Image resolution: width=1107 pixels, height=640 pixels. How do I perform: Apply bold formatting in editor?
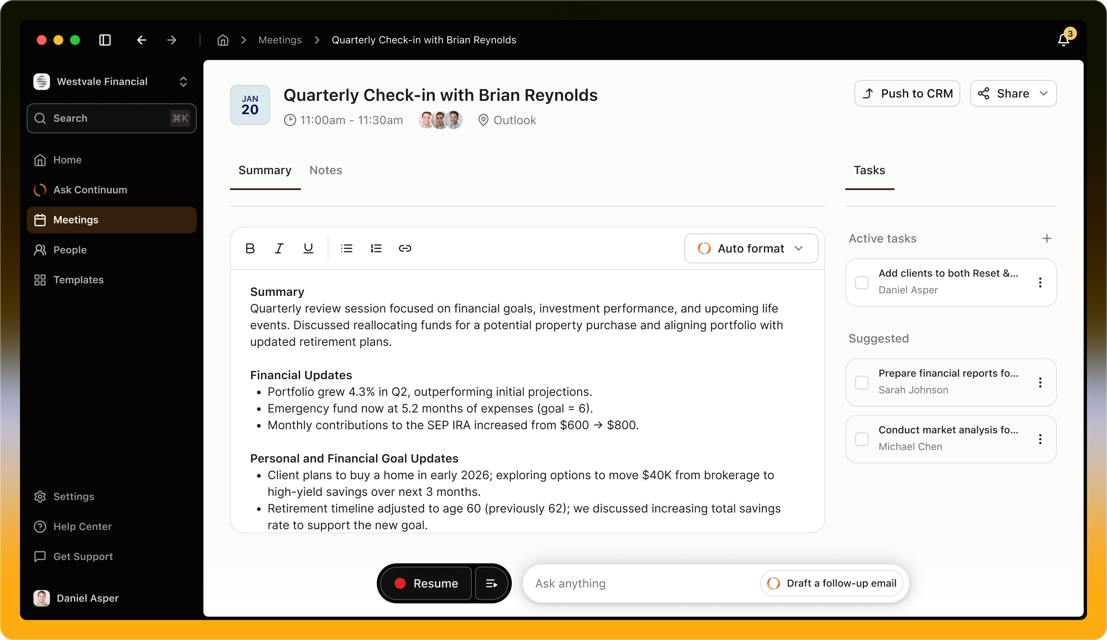(250, 249)
